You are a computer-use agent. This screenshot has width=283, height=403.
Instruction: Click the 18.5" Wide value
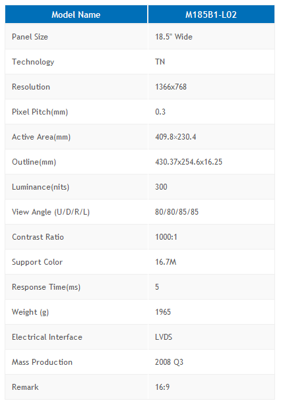(x=173, y=37)
